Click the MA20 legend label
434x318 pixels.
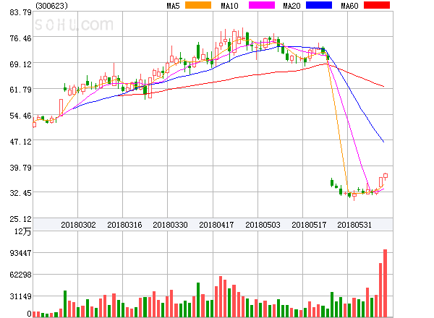292,6
